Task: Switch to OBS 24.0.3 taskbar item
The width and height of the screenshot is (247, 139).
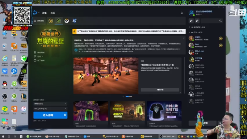Action: 168,137
